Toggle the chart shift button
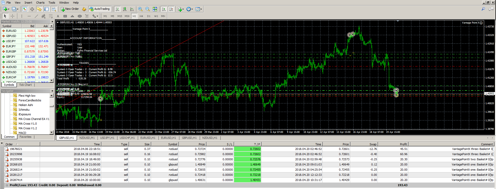 [171, 9]
